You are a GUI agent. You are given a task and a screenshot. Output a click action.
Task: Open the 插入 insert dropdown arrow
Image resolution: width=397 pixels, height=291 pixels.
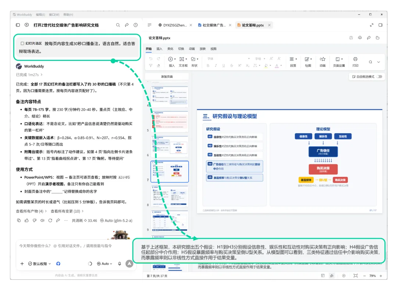click(175, 59)
